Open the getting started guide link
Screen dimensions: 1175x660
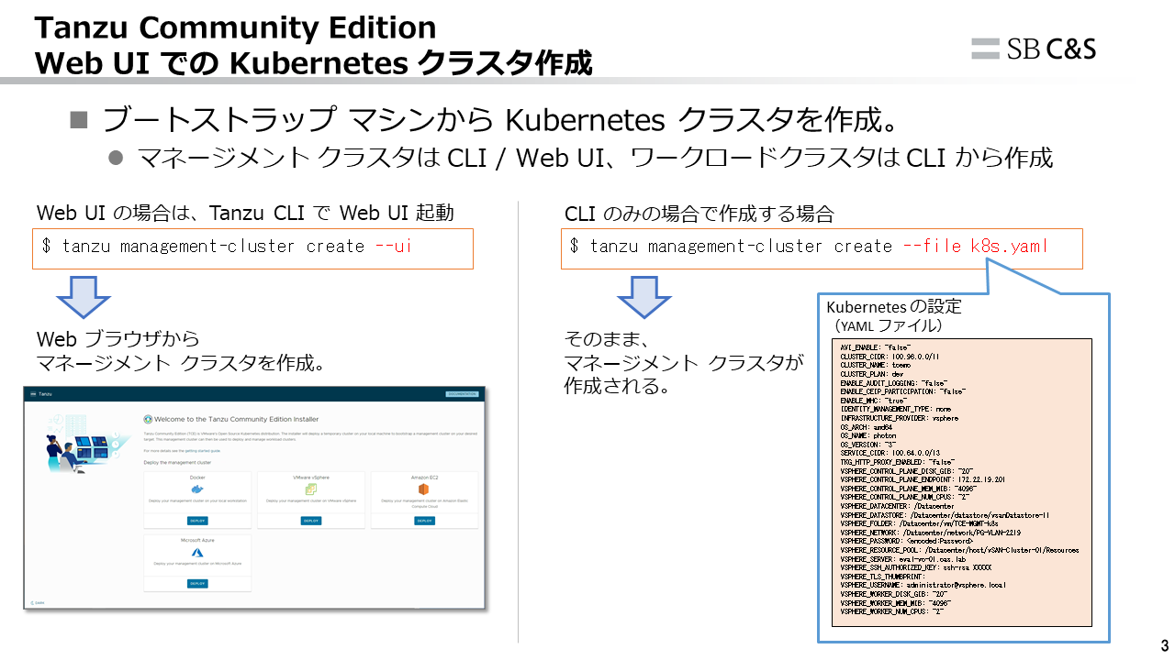(203, 450)
